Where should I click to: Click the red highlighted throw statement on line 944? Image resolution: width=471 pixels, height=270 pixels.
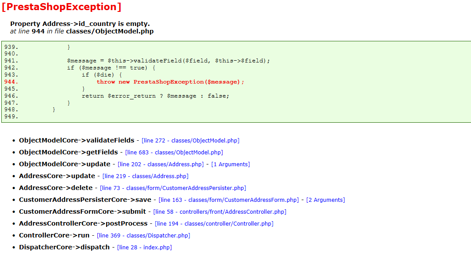(171, 82)
